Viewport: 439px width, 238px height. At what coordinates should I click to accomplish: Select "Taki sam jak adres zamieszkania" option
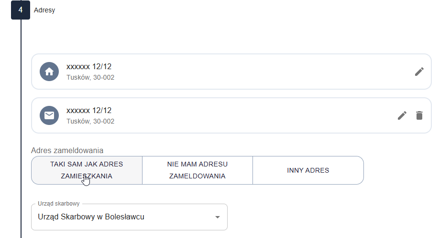(x=87, y=170)
